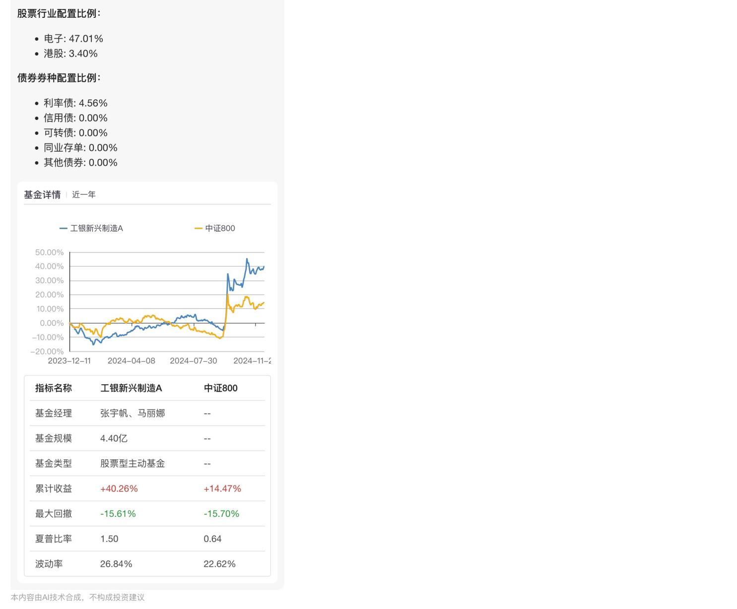The width and height of the screenshot is (737, 609).
Task: Select the 基金类型 股票型主动基金 cell
Action: click(132, 463)
